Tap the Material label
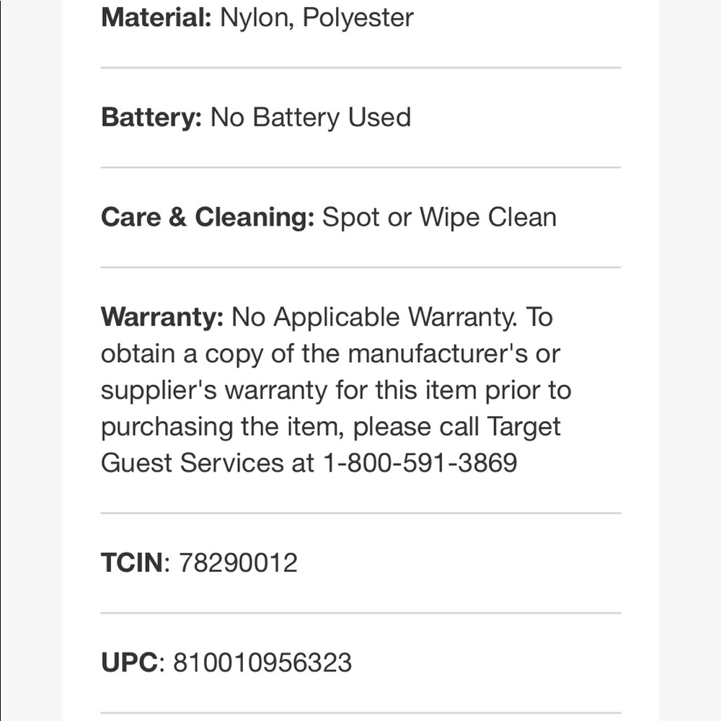 156,17
